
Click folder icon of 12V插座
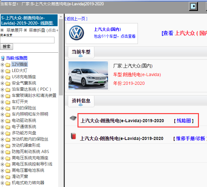point(8,65)
